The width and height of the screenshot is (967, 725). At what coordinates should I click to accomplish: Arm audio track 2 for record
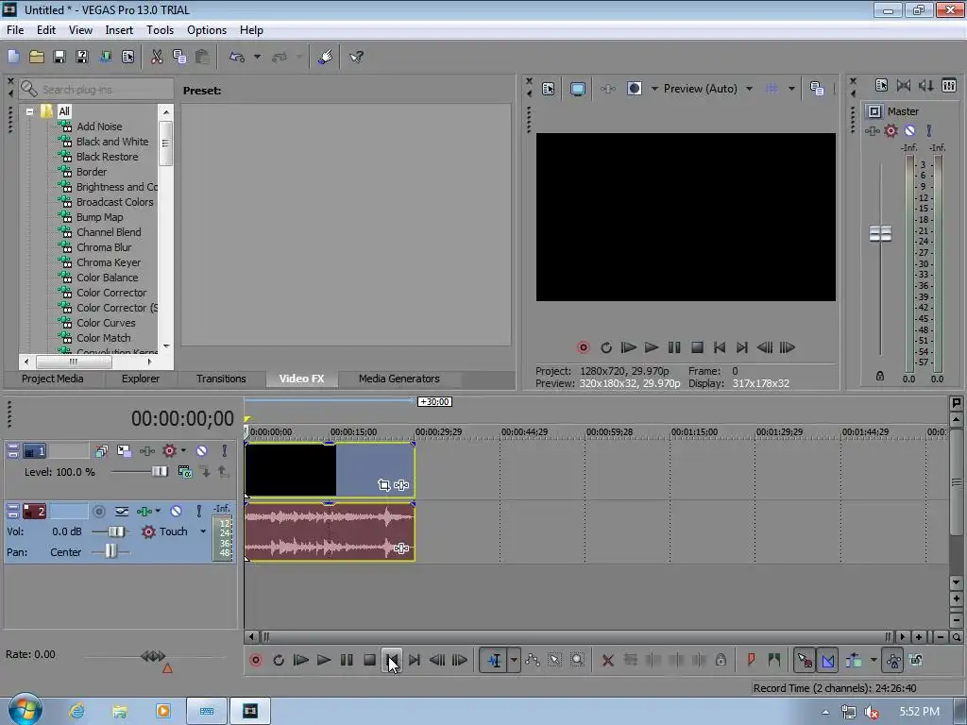tap(98, 511)
